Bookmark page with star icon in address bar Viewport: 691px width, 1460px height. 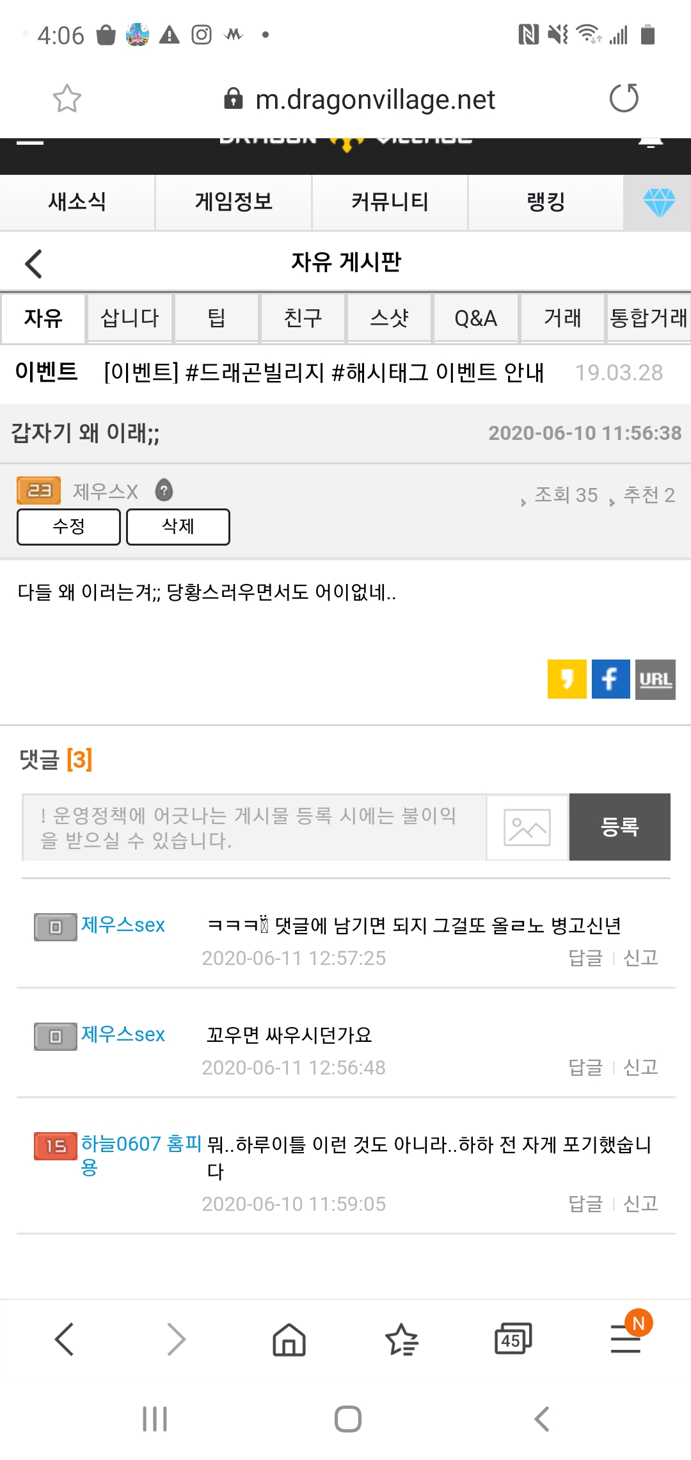click(x=67, y=99)
